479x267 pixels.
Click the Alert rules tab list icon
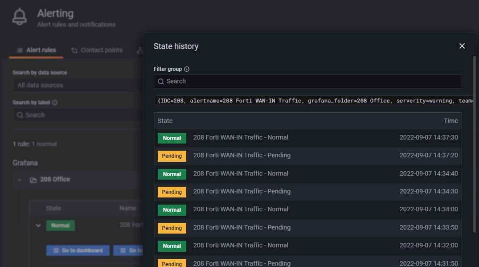coord(20,50)
